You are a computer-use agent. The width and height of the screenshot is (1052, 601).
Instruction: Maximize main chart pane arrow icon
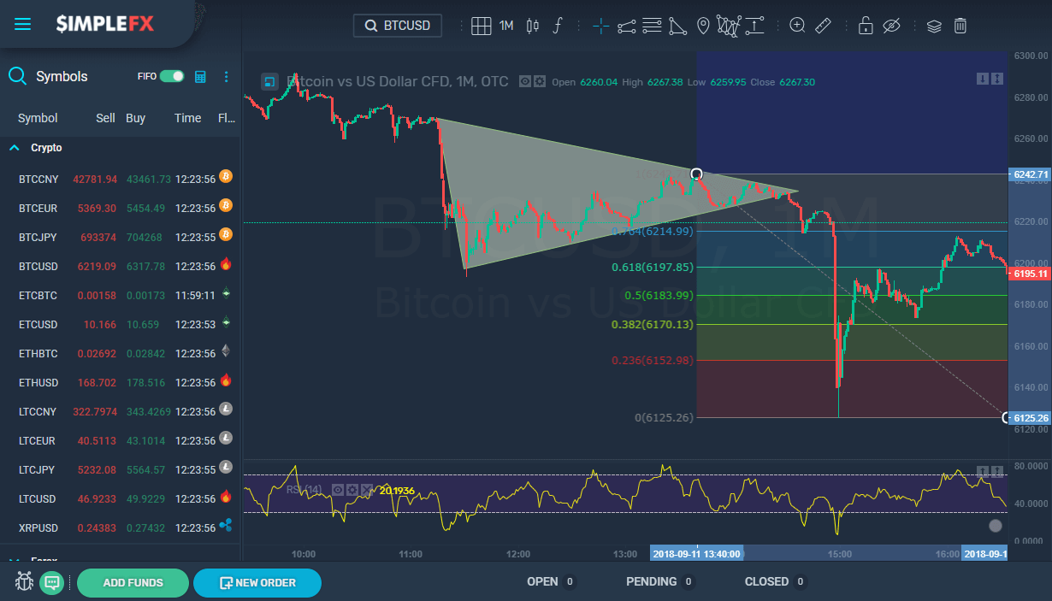pos(996,79)
